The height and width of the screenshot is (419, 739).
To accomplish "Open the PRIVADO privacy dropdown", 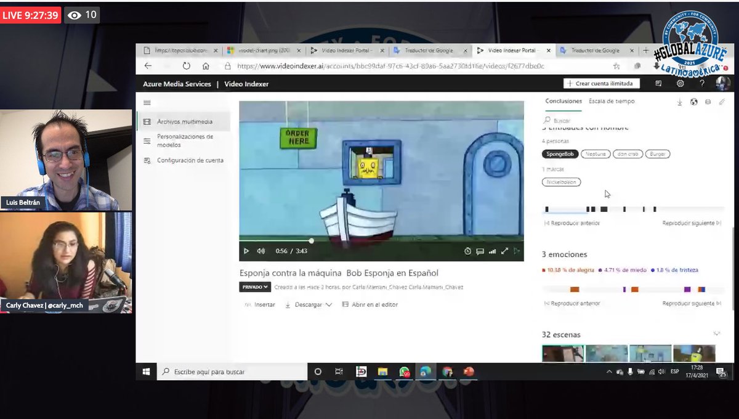I will point(255,287).
